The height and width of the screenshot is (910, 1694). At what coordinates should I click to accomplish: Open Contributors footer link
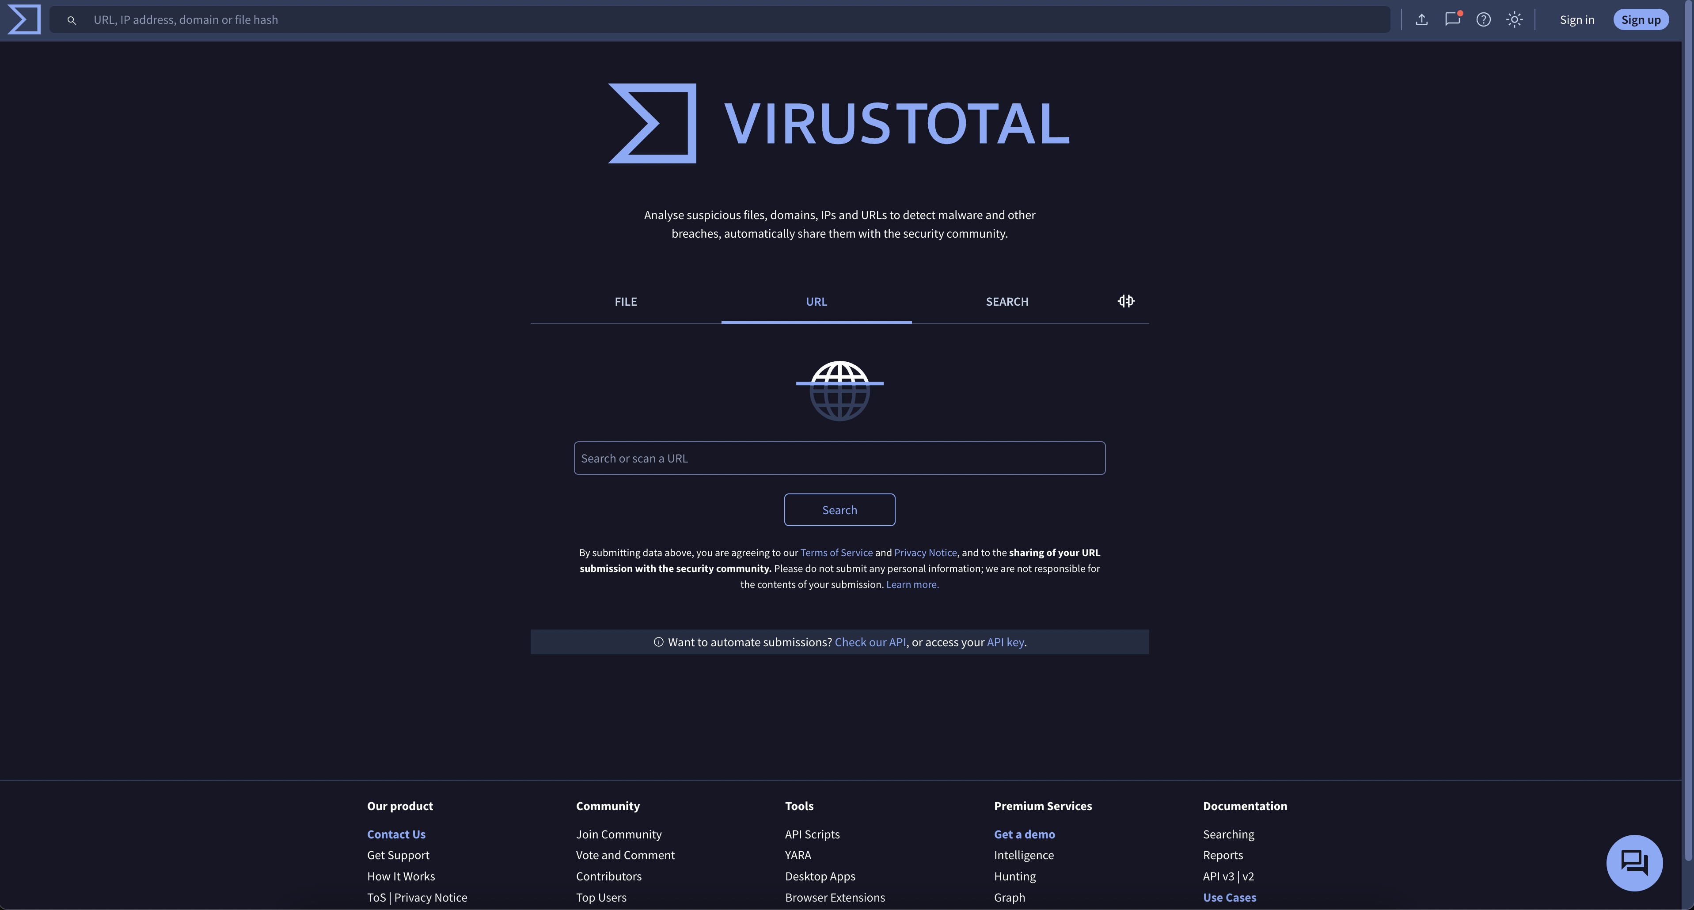pos(609,876)
